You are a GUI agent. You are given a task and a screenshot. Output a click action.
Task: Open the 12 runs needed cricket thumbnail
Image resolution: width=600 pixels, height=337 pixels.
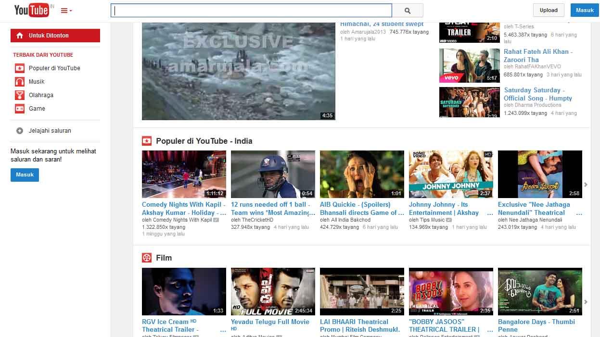point(273,174)
